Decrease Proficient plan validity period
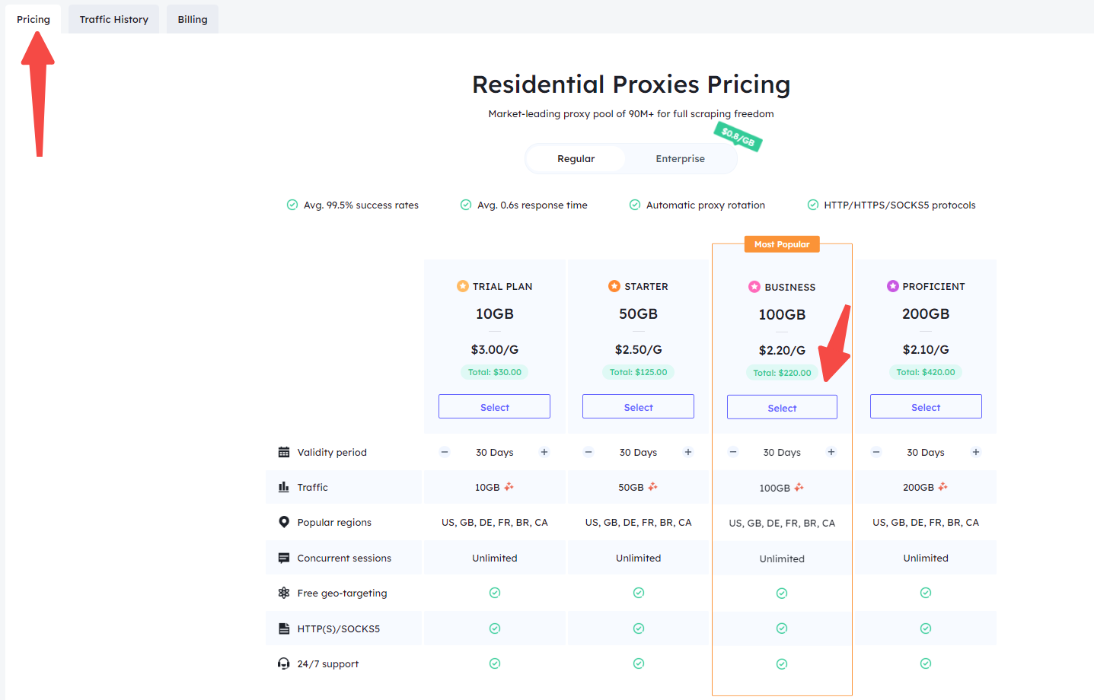The image size is (1094, 700). click(876, 452)
